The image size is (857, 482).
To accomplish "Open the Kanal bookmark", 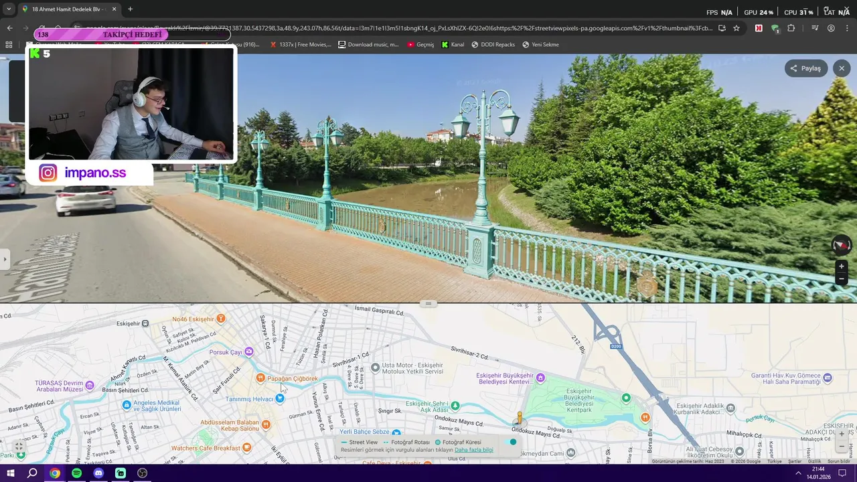I will [x=453, y=45].
